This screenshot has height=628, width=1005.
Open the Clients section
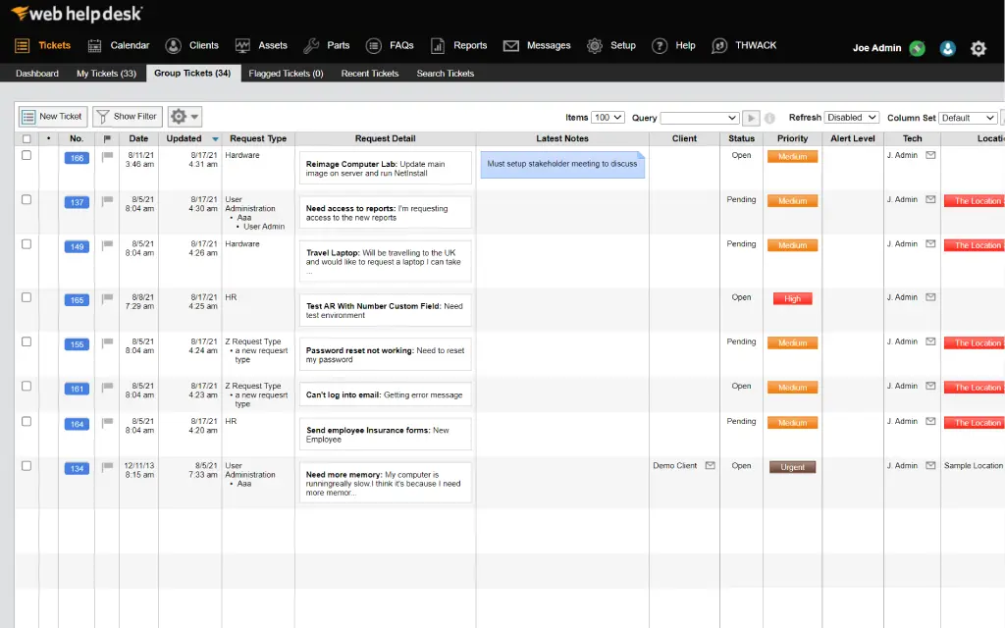[202, 44]
